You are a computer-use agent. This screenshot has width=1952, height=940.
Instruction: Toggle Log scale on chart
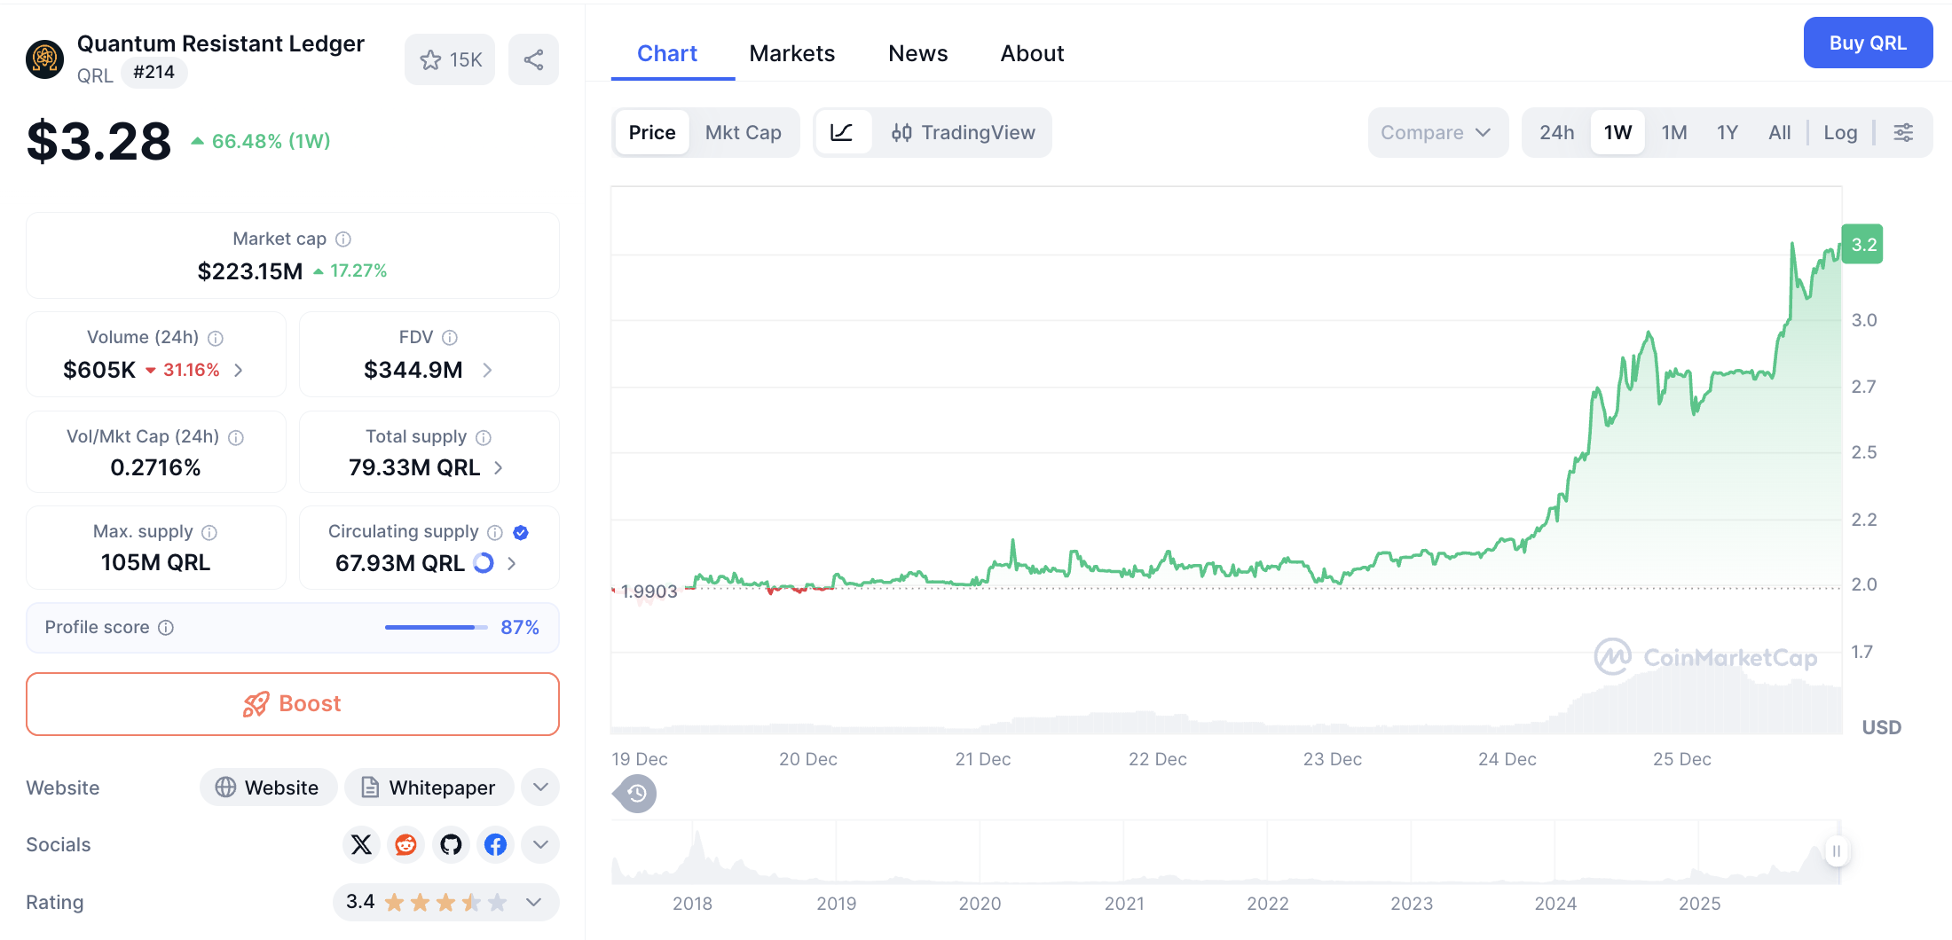tap(1840, 133)
